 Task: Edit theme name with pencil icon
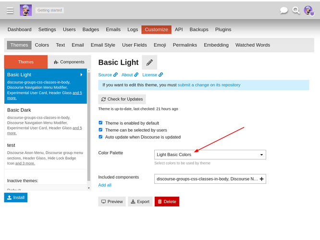149,62
